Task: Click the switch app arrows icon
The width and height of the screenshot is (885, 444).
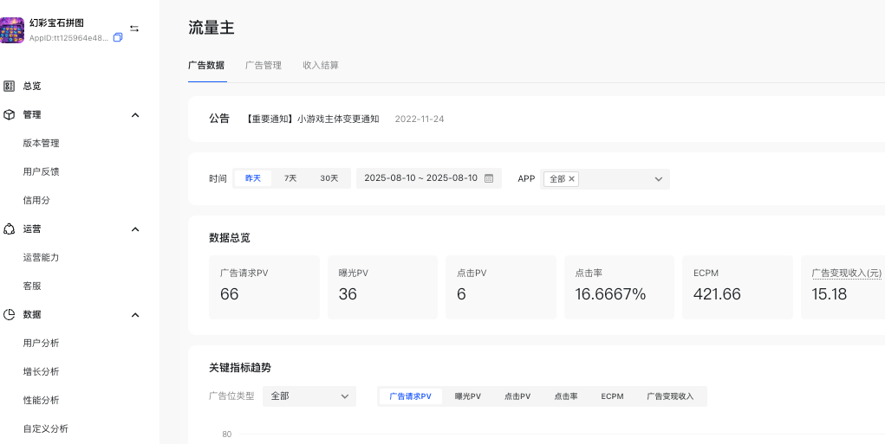Action: click(x=134, y=29)
